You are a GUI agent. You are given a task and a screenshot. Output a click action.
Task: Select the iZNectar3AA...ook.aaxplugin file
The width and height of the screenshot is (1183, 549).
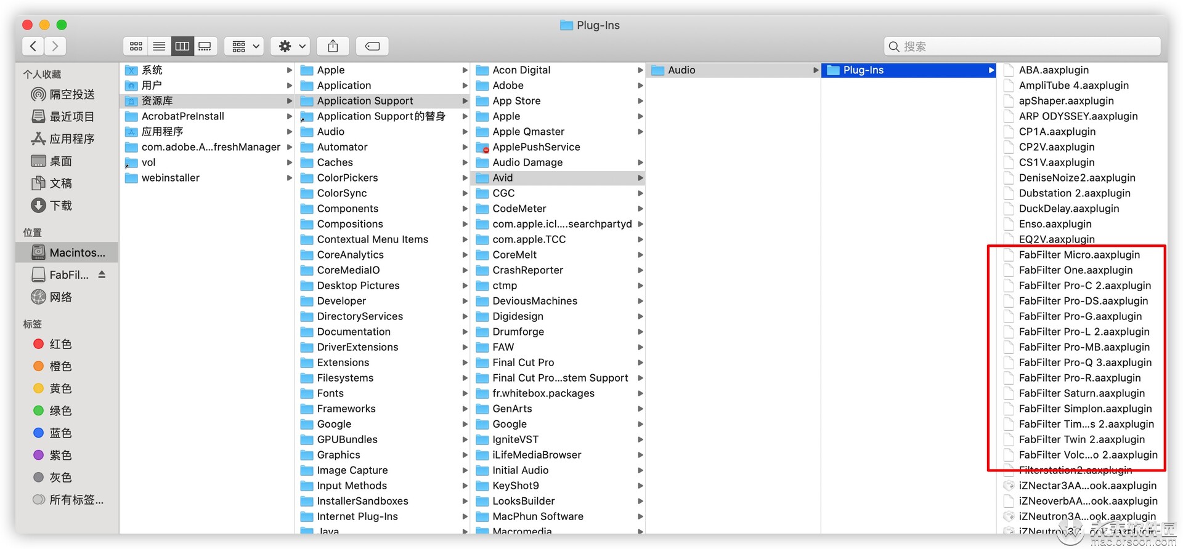coord(1081,486)
